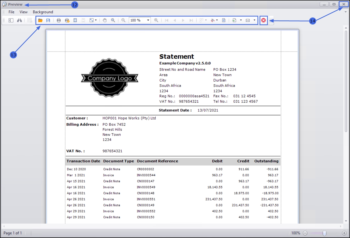Screen dimensions: 350x238
Task: Expand the Export Document dropdown arrow
Action: [241, 20]
